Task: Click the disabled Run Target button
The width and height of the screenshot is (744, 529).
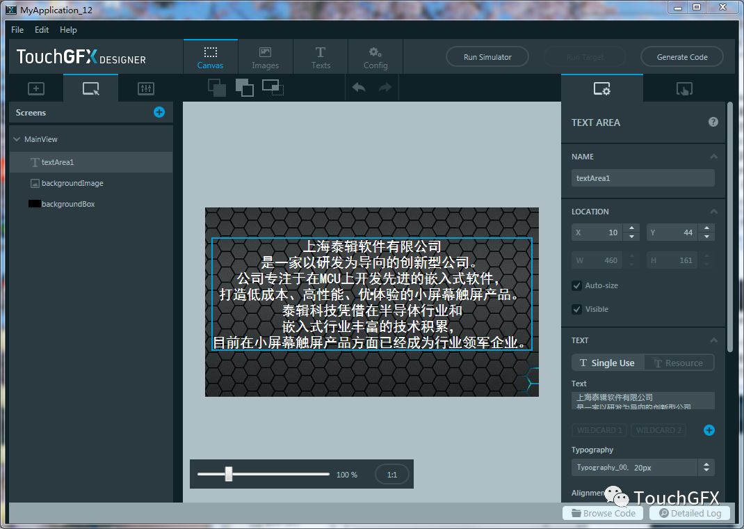Action: coord(585,57)
